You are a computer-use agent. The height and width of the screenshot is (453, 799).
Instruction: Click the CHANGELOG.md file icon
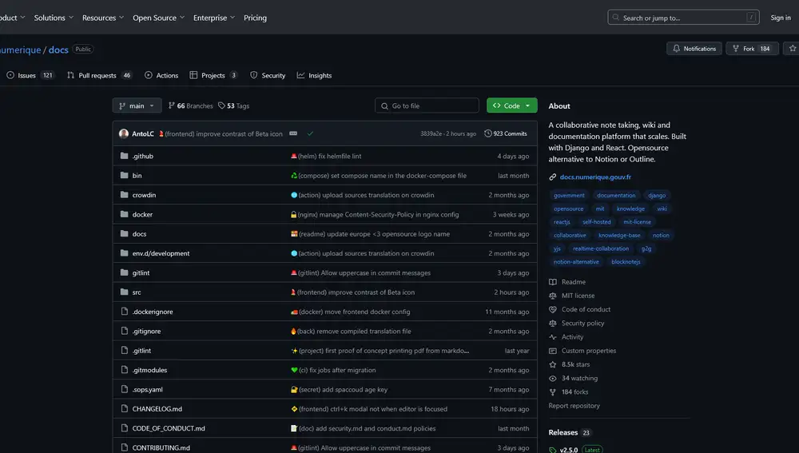point(124,409)
